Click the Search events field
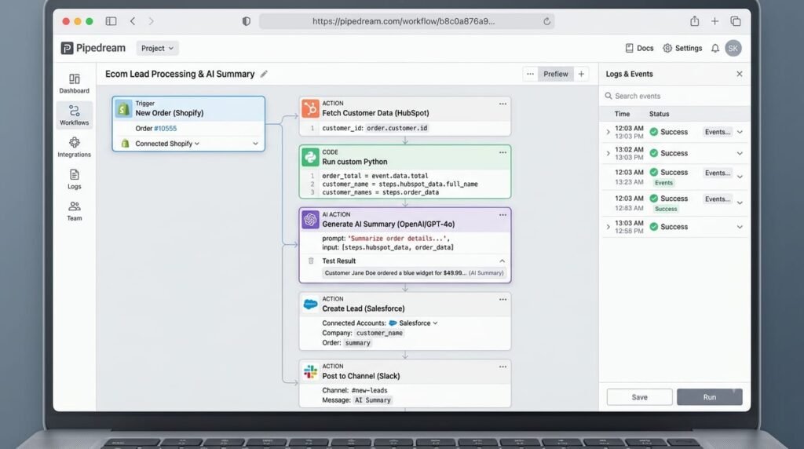804x449 pixels. click(674, 96)
